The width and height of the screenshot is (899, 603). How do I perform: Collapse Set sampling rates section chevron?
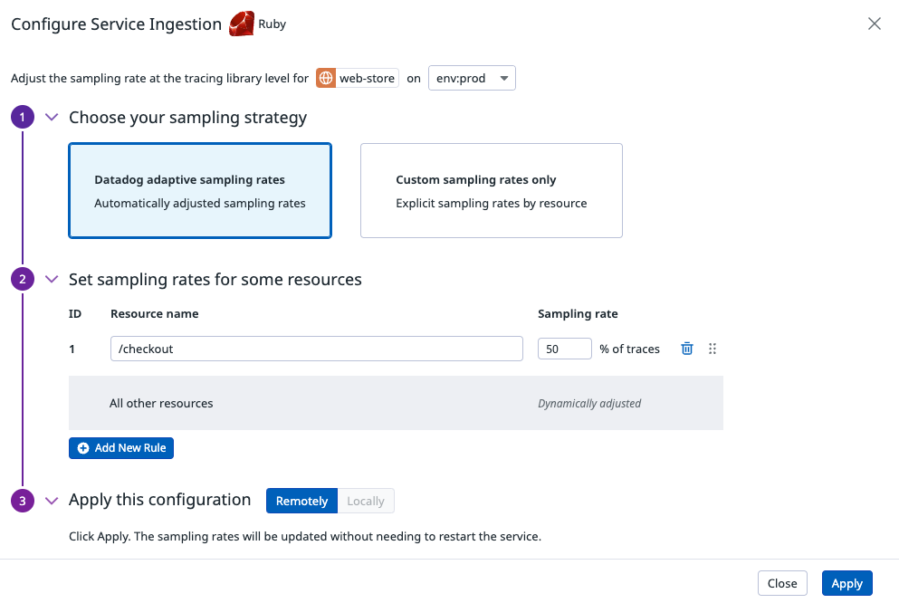click(x=52, y=279)
